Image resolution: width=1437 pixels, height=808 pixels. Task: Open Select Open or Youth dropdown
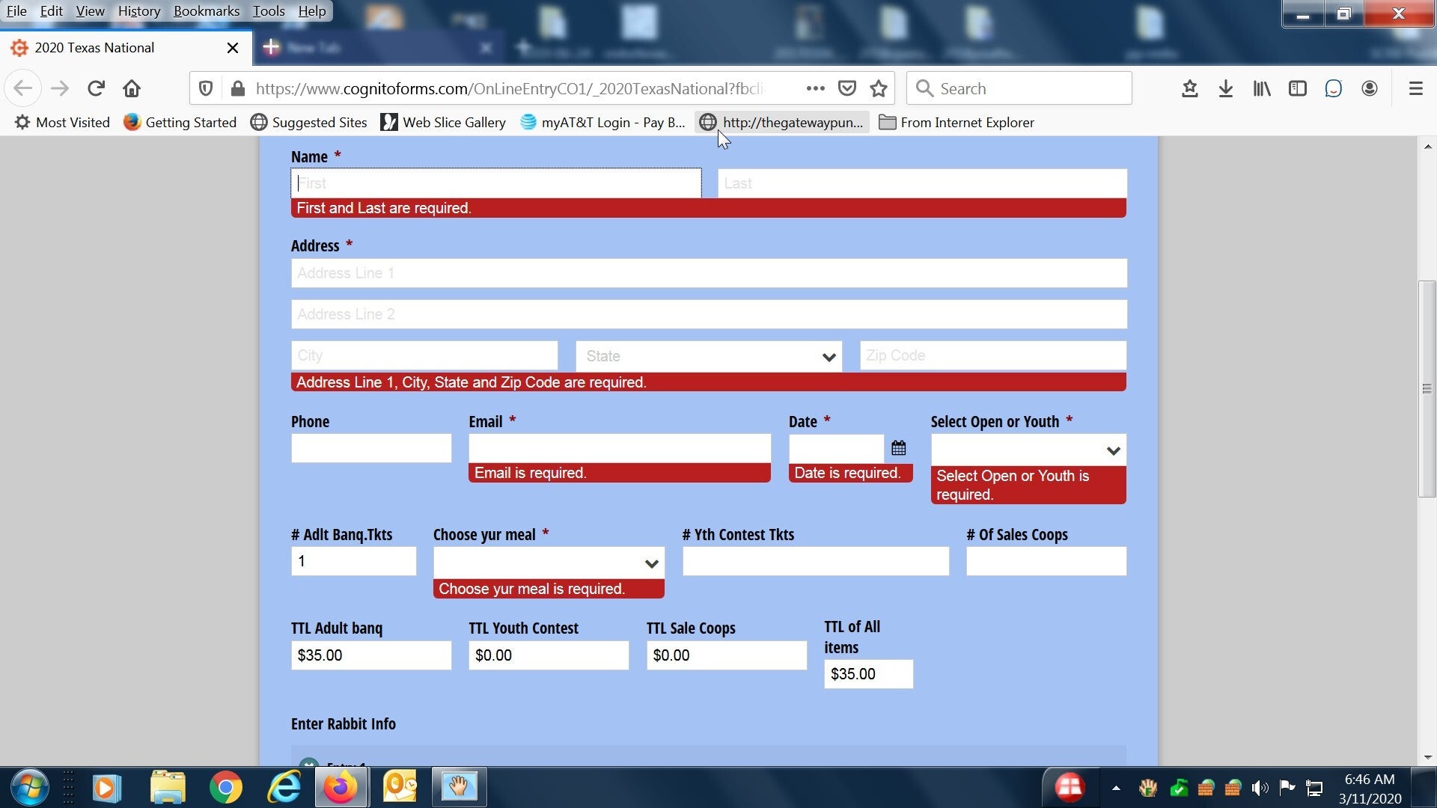point(1028,450)
